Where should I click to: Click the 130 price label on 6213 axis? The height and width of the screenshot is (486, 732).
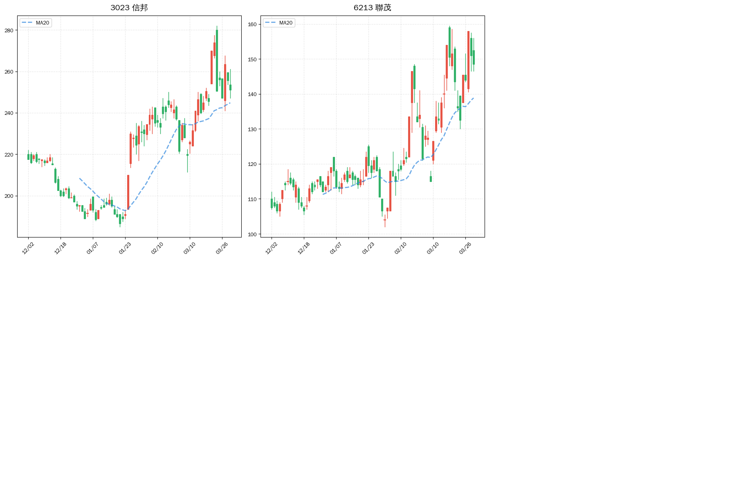tap(252, 130)
